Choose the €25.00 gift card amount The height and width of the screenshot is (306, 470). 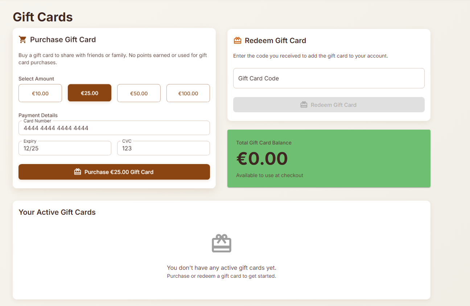tap(90, 93)
